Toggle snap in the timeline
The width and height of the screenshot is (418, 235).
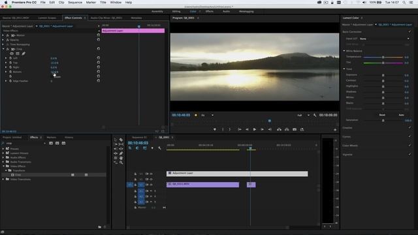point(137,148)
